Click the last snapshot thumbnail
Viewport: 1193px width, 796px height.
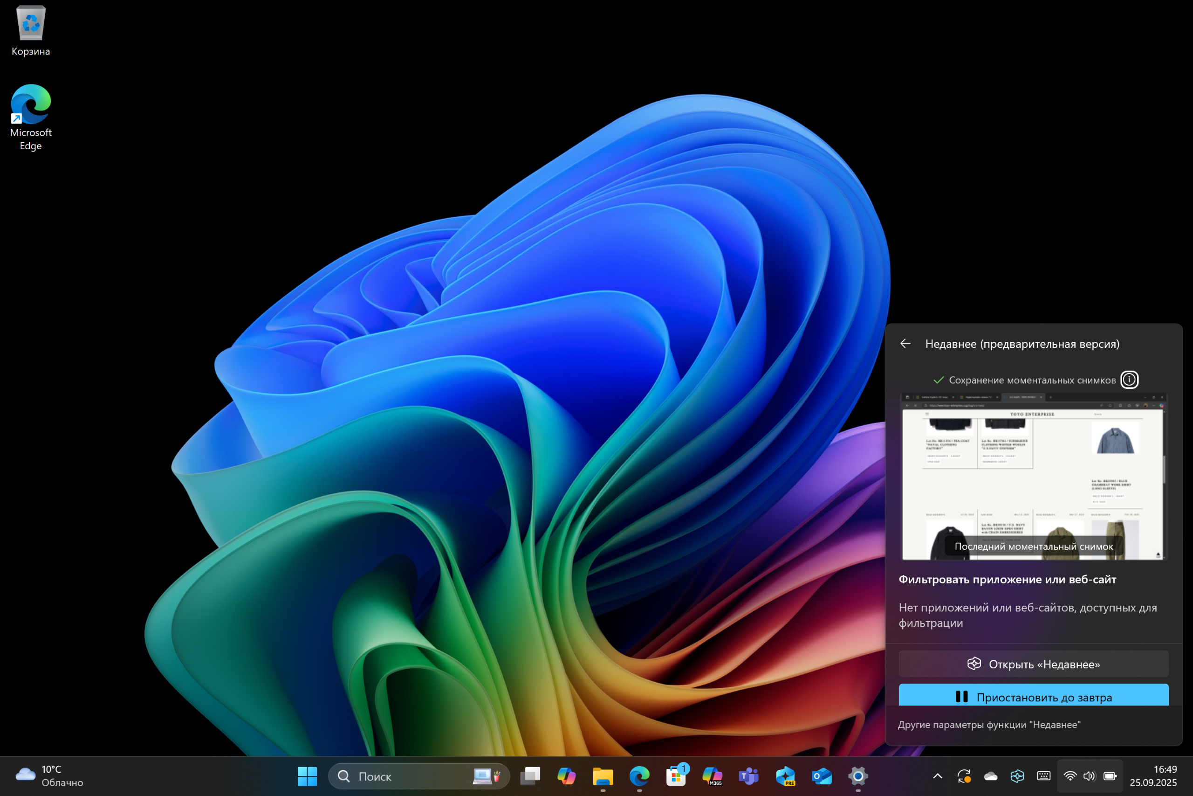click(1033, 477)
